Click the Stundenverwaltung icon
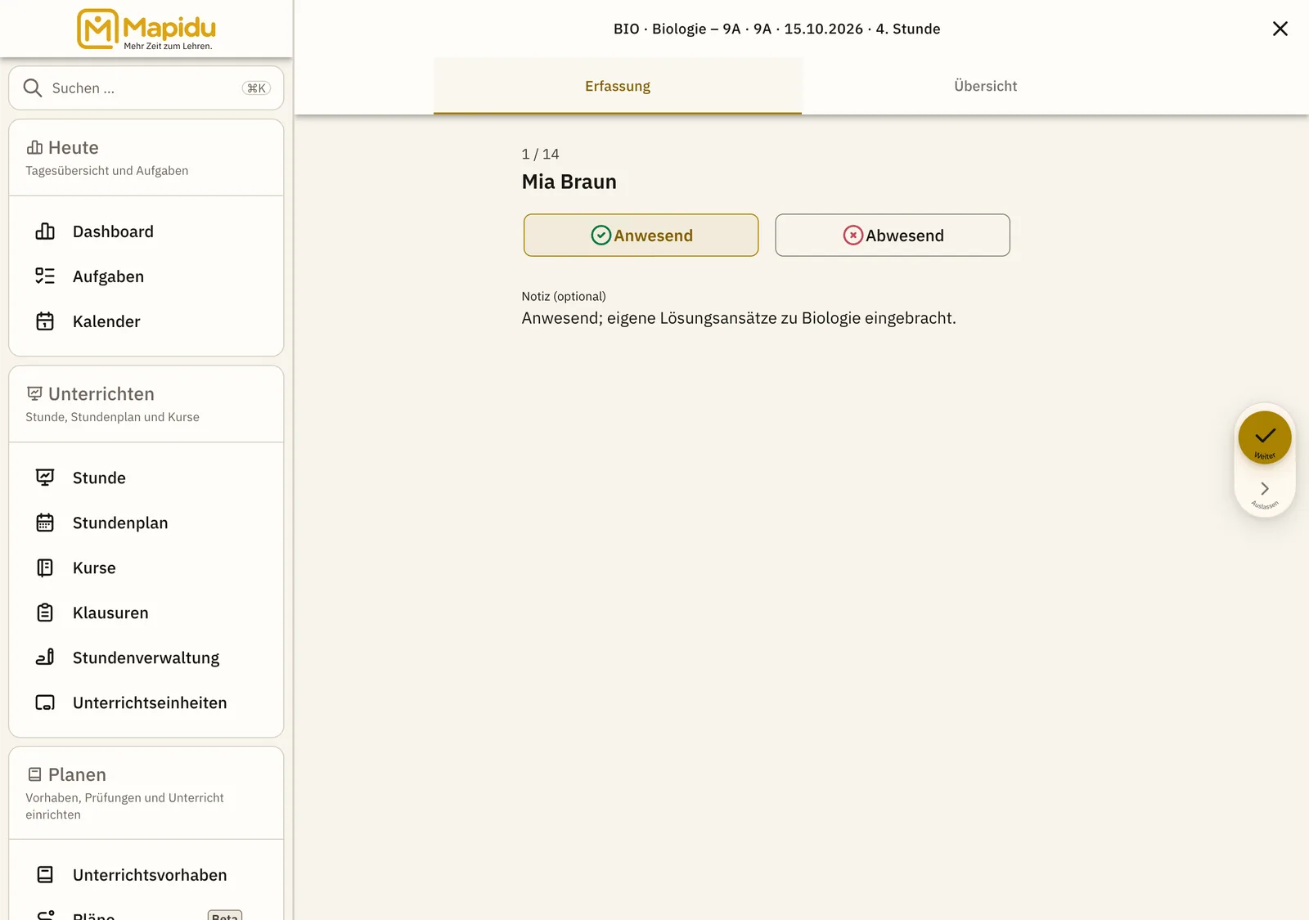 pos(45,657)
